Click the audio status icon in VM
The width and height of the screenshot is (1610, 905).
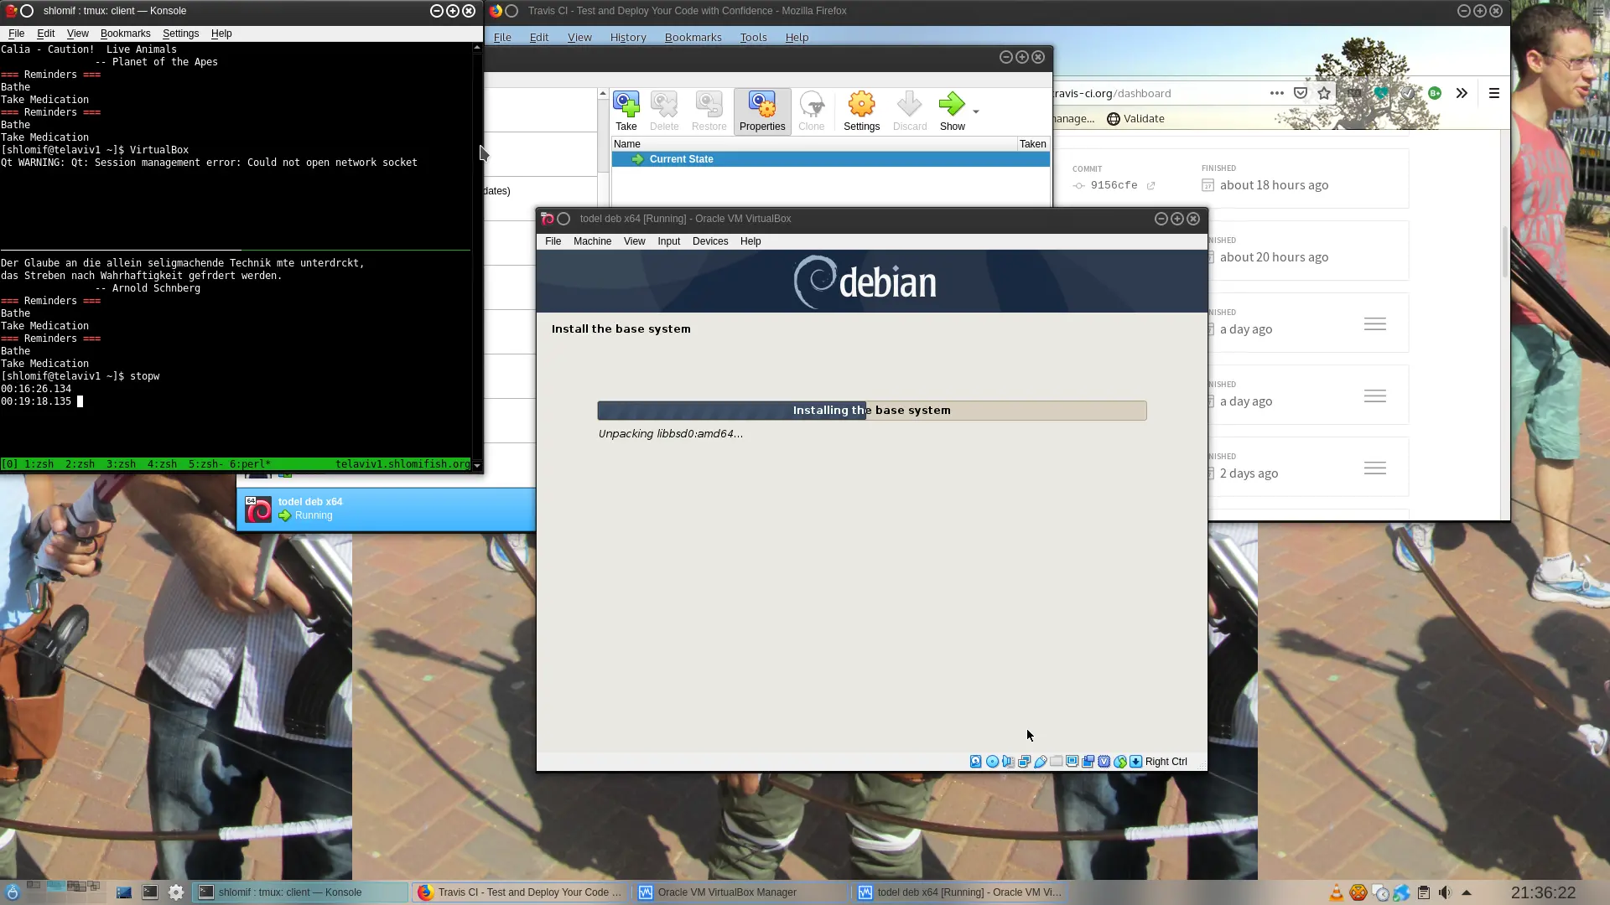coord(1008,762)
